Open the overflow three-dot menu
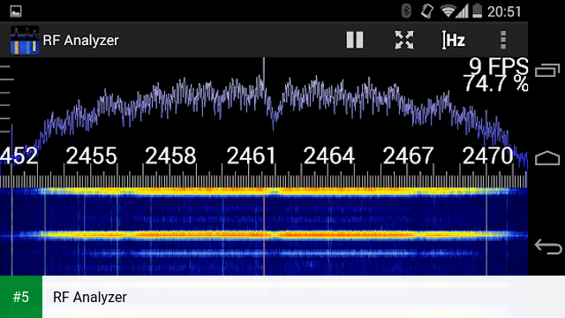The width and height of the screenshot is (565, 318). click(x=503, y=40)
